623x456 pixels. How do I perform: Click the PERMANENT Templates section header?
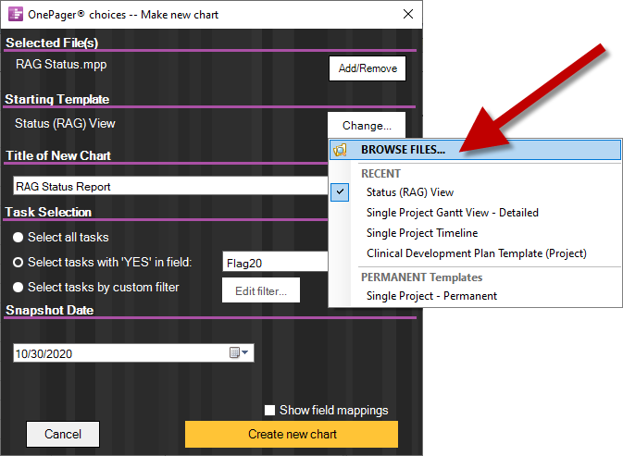(x=421, y=277)
